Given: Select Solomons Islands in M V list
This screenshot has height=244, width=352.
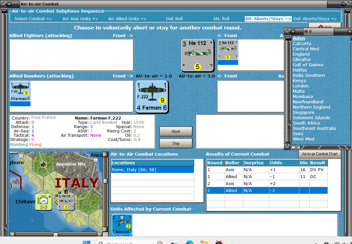Looking at the screenshot, I should [311, 118].
